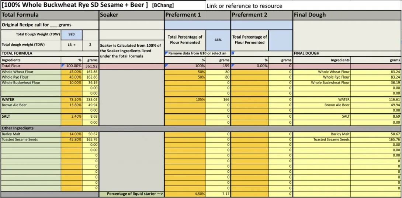Click the Preferment 1 water 105% cell

point(185,99)
